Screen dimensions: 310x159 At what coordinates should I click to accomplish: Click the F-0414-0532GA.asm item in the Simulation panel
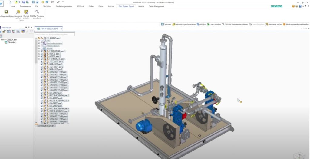[x=9, y=40]
